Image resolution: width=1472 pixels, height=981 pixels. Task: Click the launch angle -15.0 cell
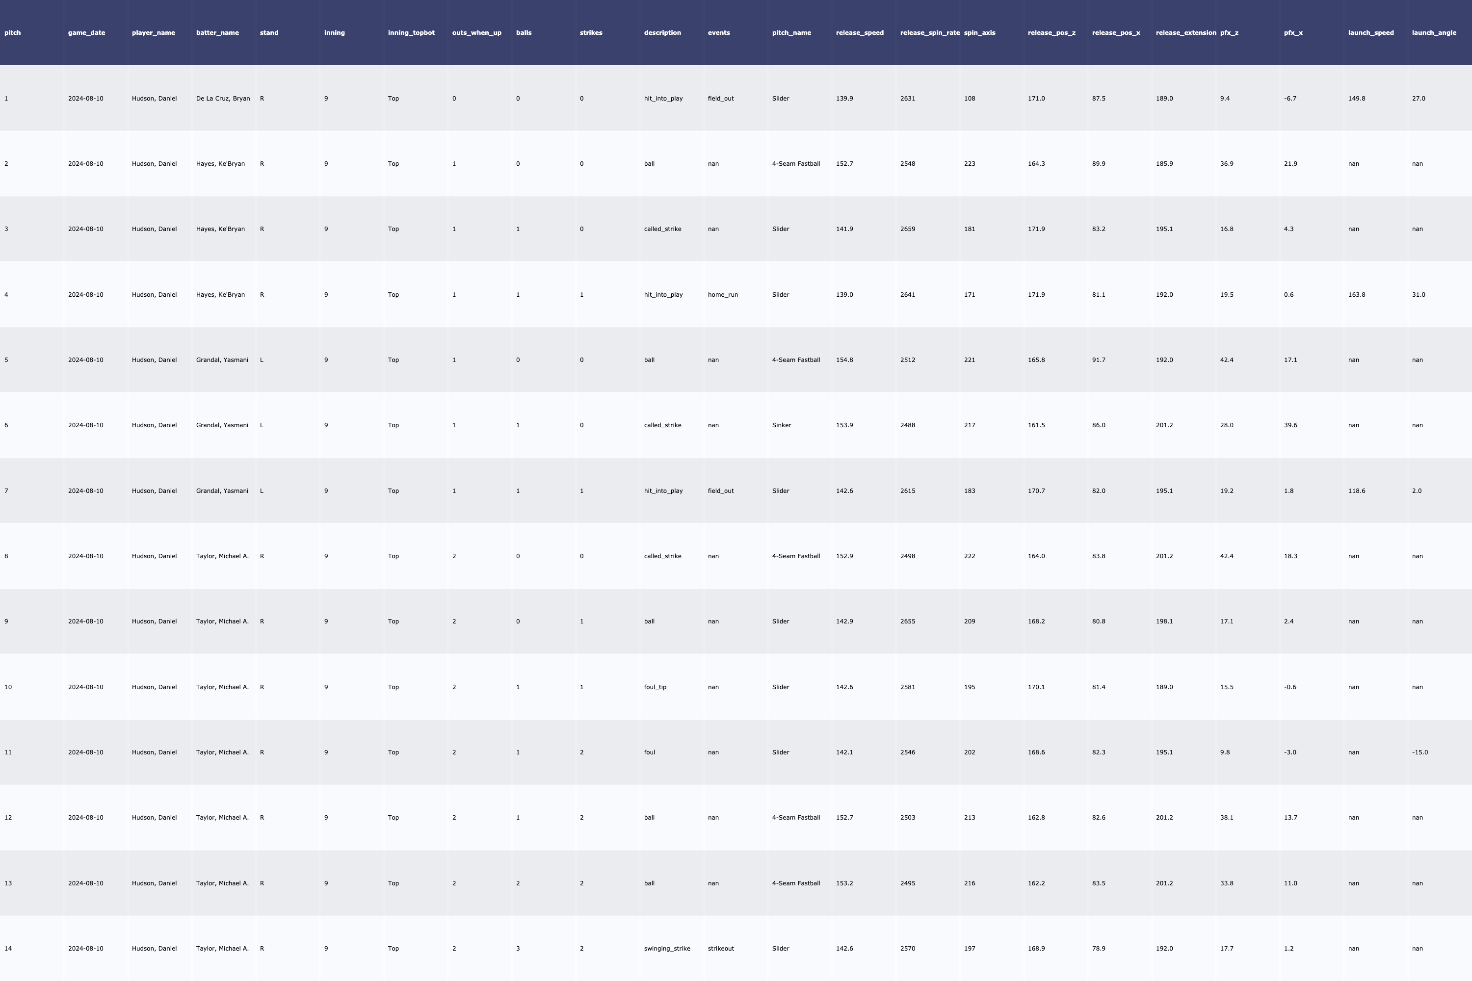click(1419, 752)
